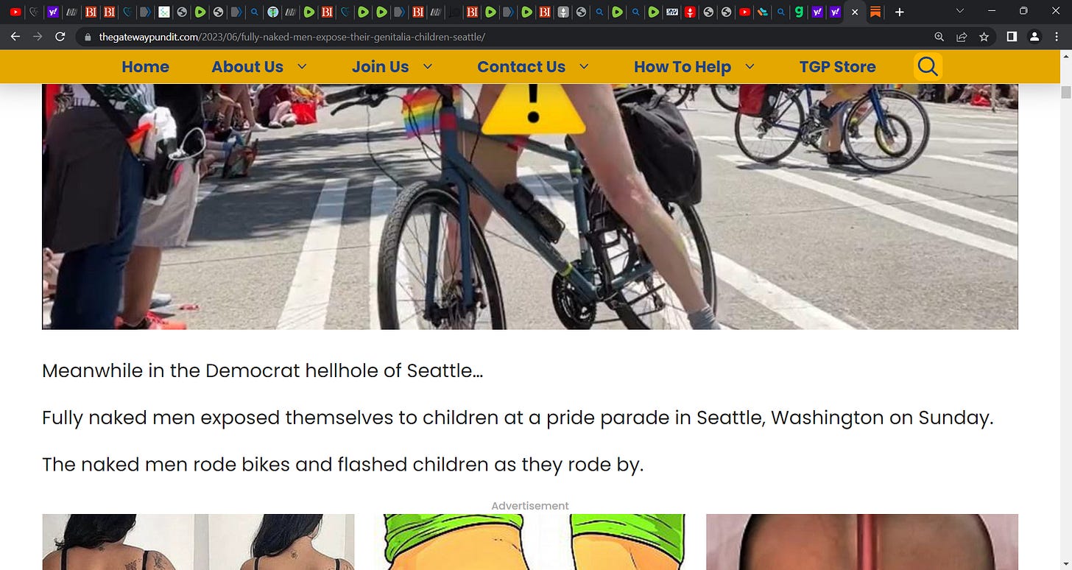Expand the Contact Us dropdown chevron
Viewport: 1072px width, 570px height.
coord(584,67)
